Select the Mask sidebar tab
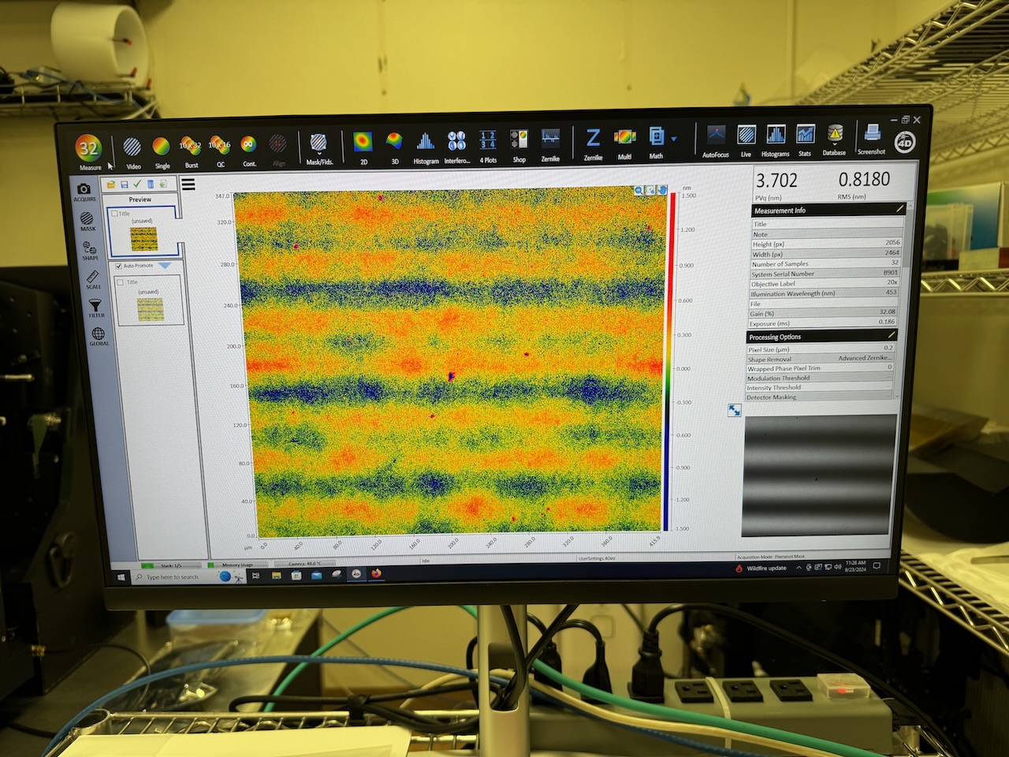The height and width of the screenshot is (757, 1009). click(87, 221)
